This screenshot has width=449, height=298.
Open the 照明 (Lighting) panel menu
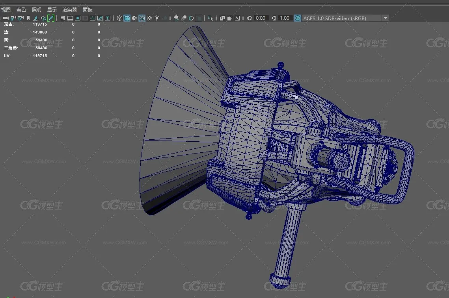[36, 9]
